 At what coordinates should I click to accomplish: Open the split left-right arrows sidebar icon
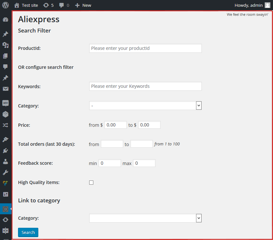point(5,231)
